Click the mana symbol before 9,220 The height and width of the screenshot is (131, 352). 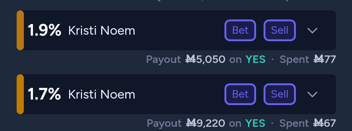tap(191, 123)
